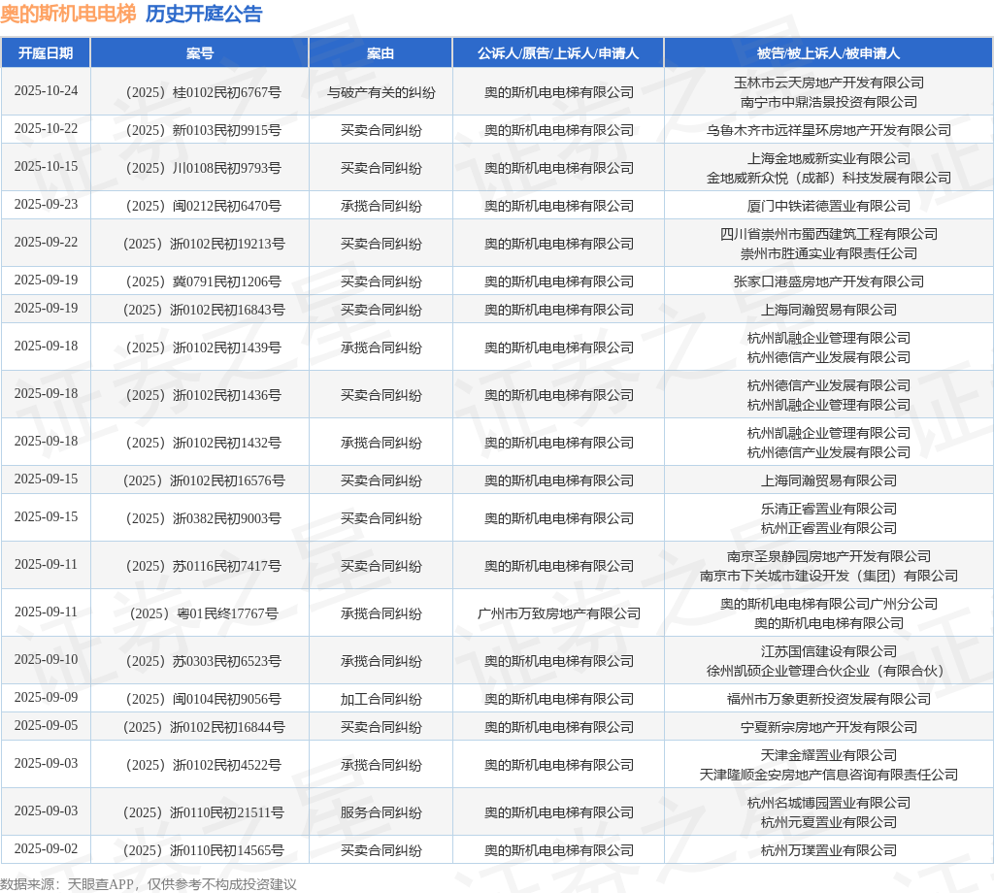The image size is (994, 893).
Task: Select date cell 2025-09-02
Action: [x=47, y=849]
